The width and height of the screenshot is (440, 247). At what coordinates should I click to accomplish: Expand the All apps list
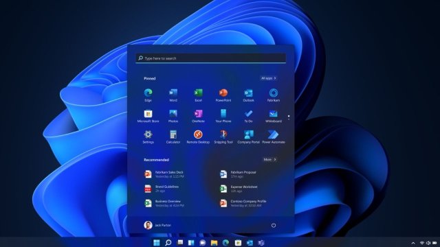269,78
